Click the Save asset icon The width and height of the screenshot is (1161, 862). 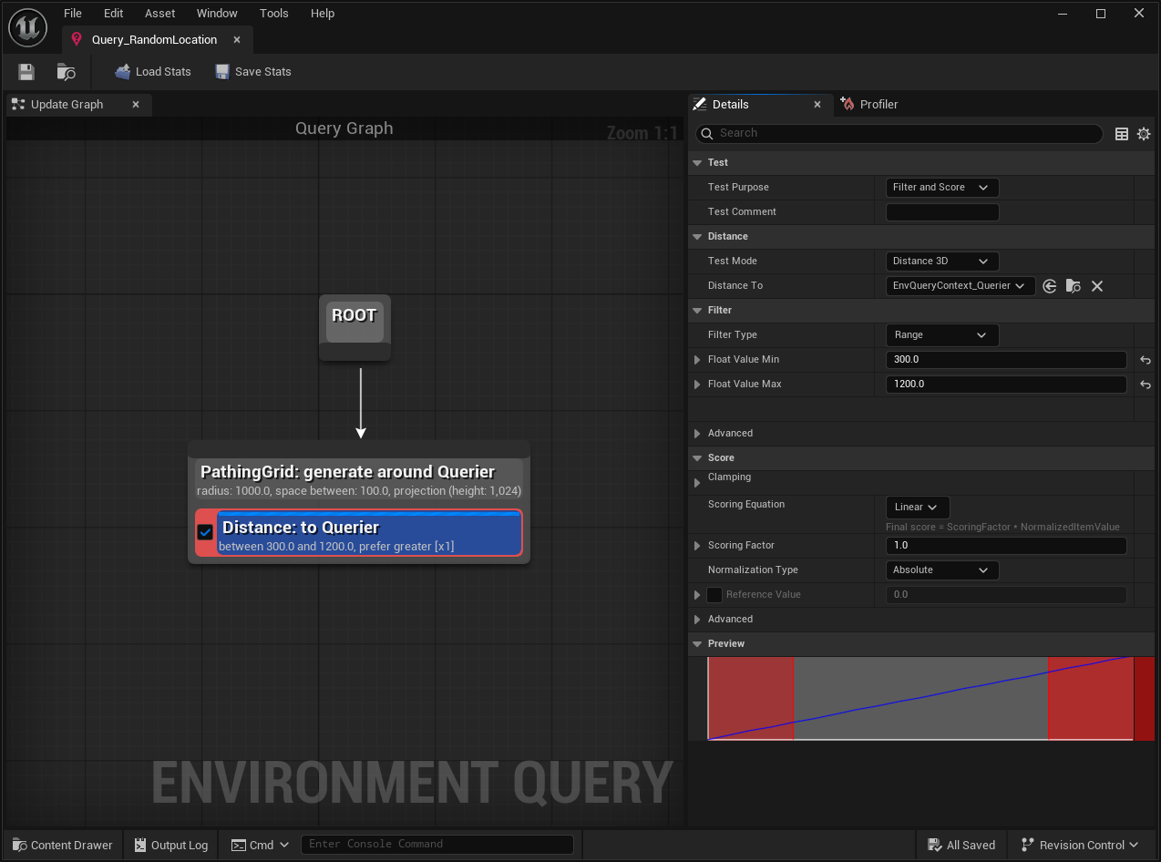[x=26, y=72]
